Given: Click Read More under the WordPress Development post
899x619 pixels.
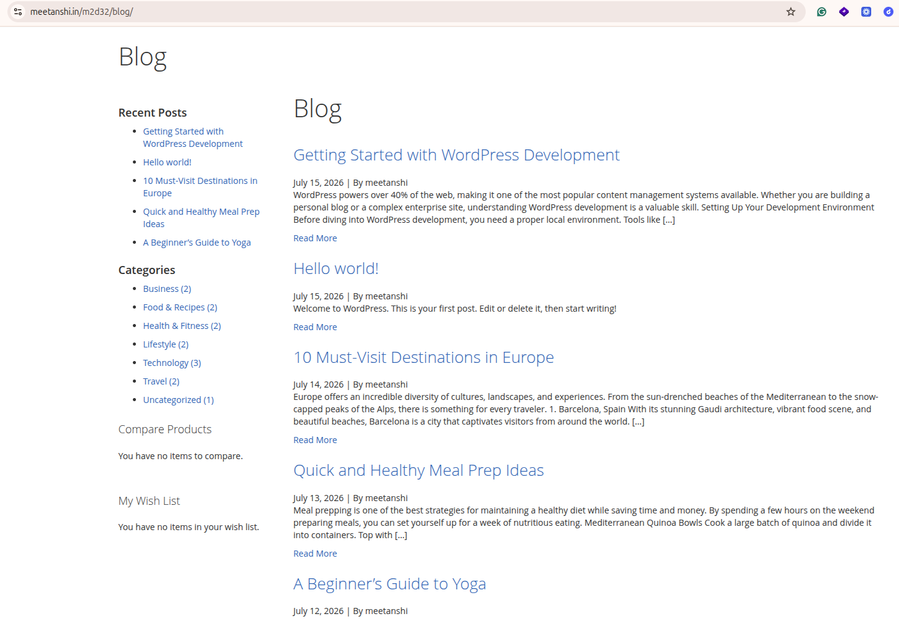Looking at the screenshot, I should 315,238.
